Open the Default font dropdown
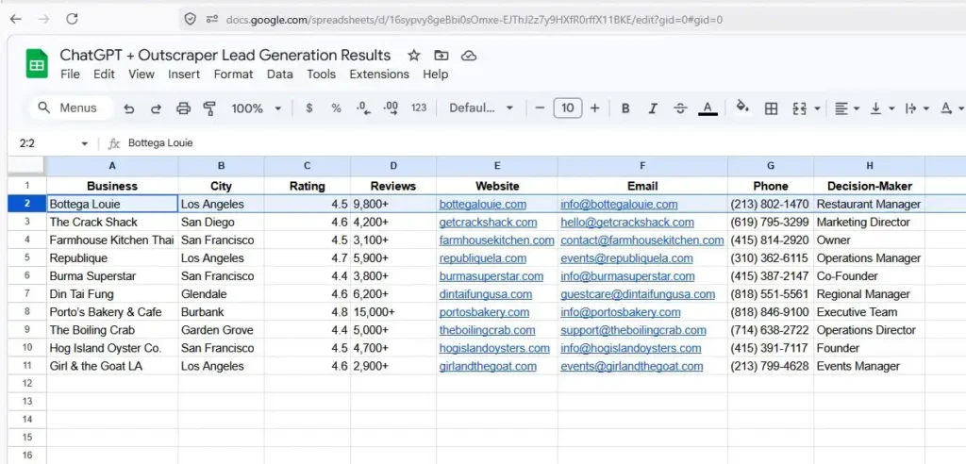This screenshot has width=966, height=464. [481, 108]
